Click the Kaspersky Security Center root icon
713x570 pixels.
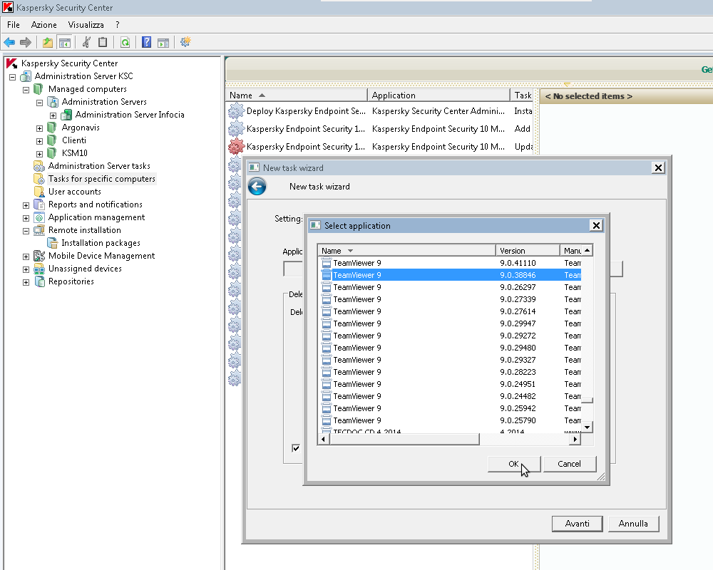click(12, 63)
